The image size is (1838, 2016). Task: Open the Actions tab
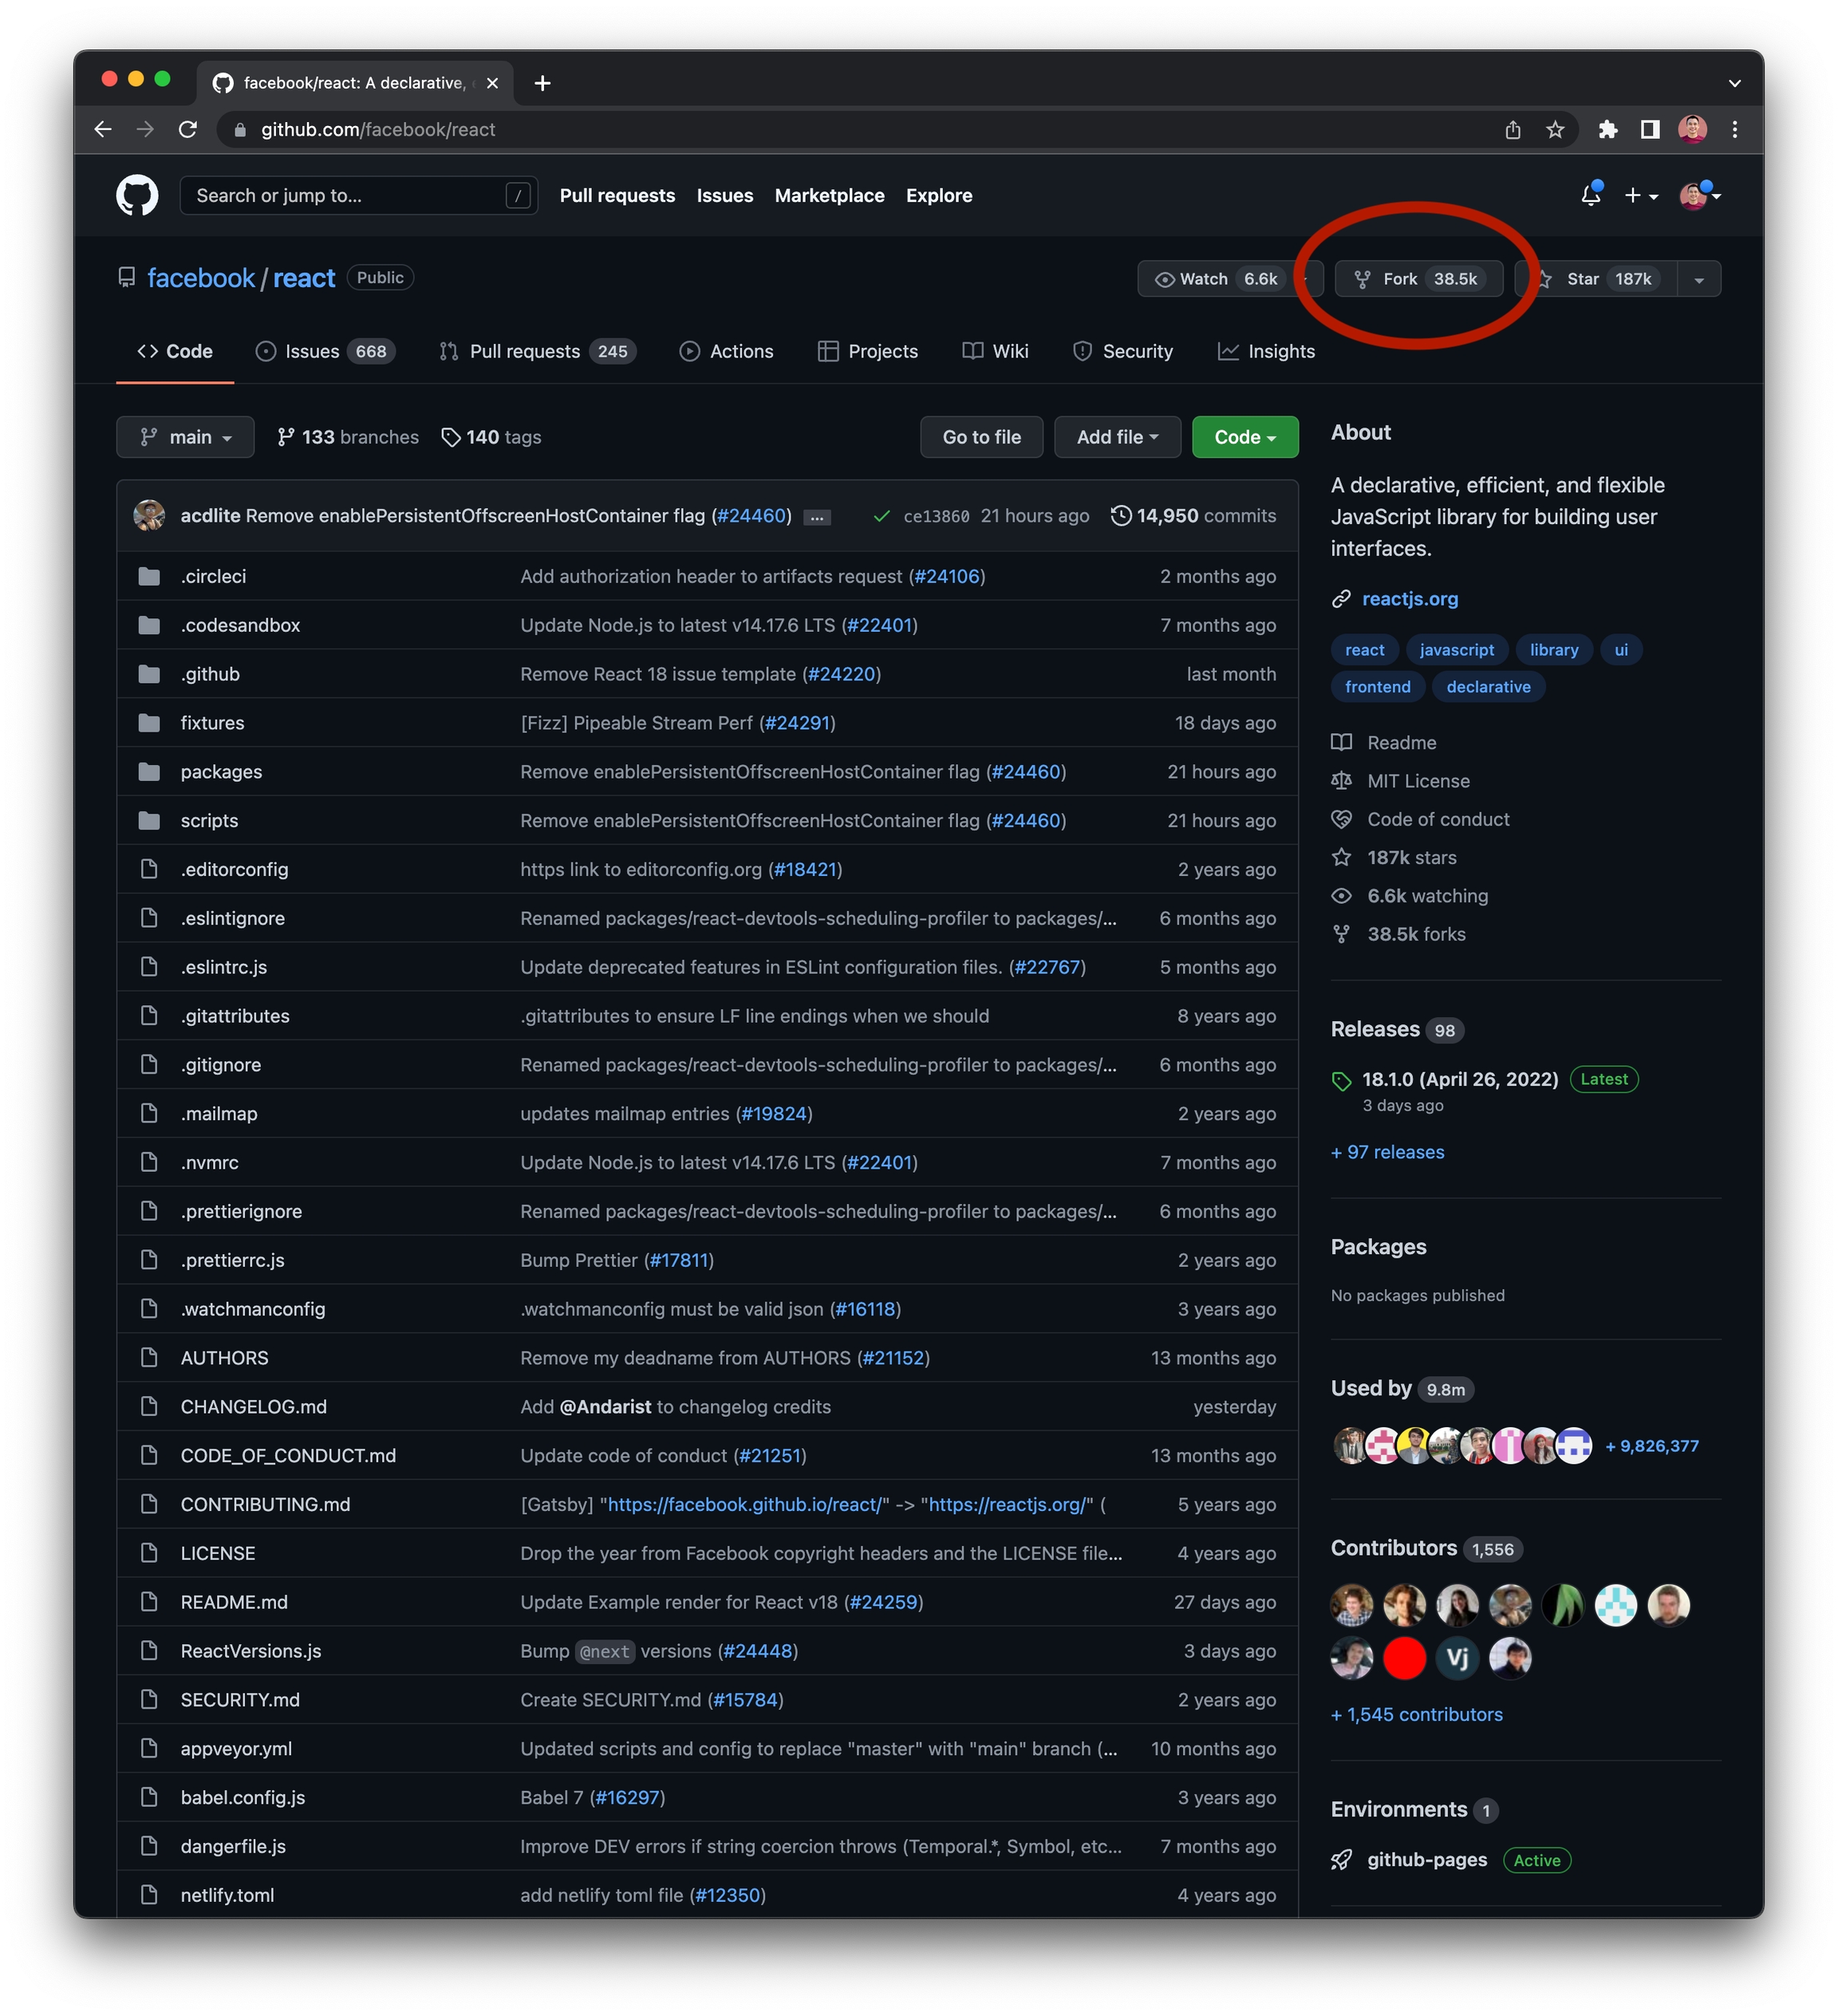(x=726, y=351)
